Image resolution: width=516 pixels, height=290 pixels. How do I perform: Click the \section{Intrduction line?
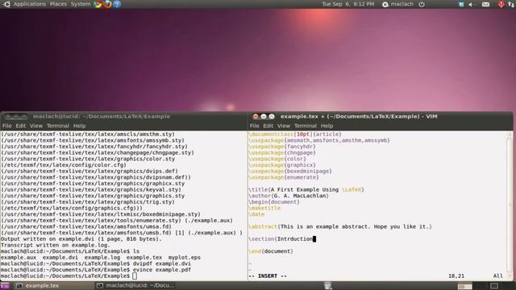(283, 239)
